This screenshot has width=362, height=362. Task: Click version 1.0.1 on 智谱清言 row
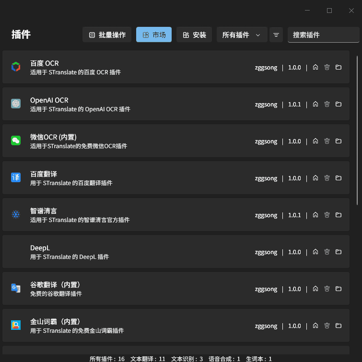click(x=294, y=215)
